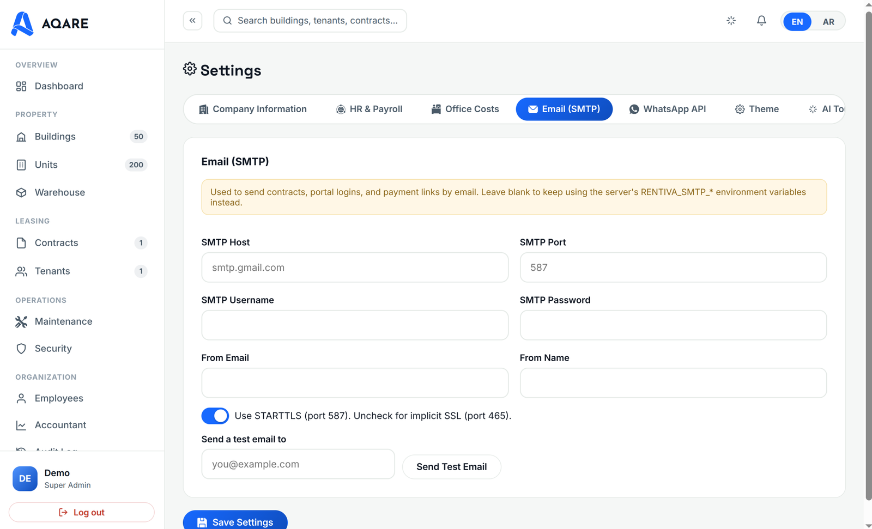
Task: Disable the STARTTLS toggle switch
Action: tap(215, 416)
